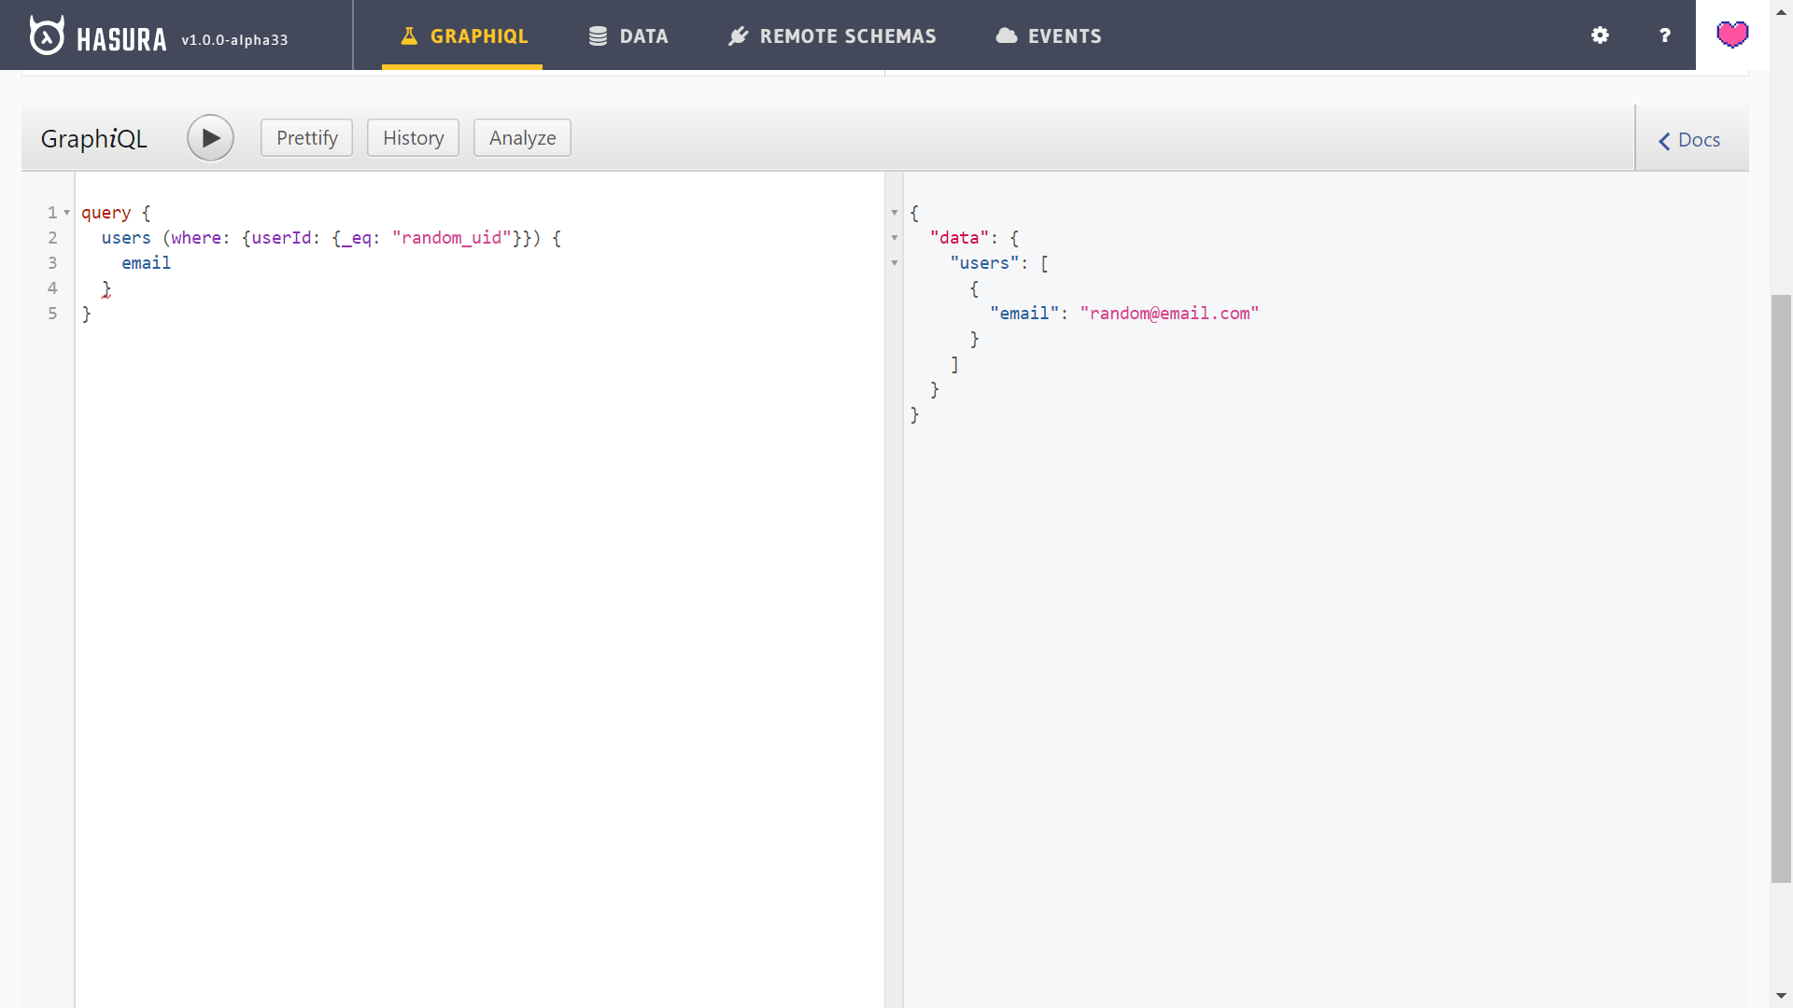Viewport: 1793px width, 1008px height.
Task: Click the Analyze button
Action: (522, 138)
